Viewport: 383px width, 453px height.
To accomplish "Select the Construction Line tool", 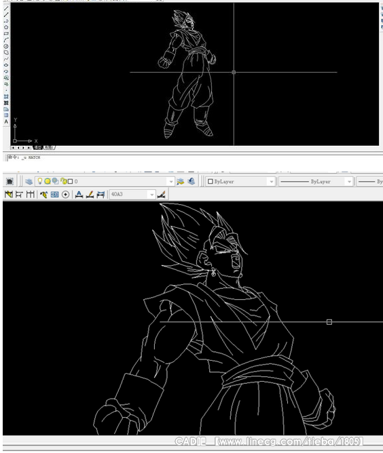I will click(x=6, y=14).
